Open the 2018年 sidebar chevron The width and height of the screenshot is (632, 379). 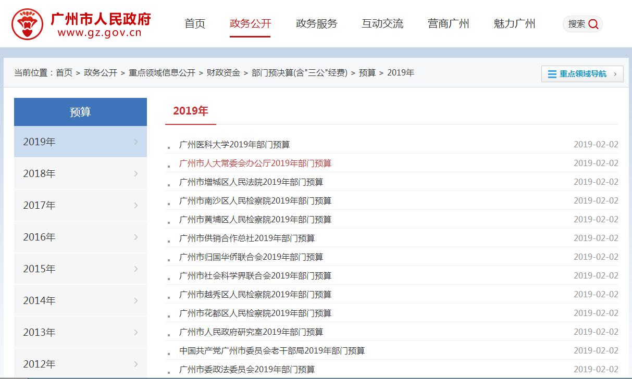click(x=136, y=173)
